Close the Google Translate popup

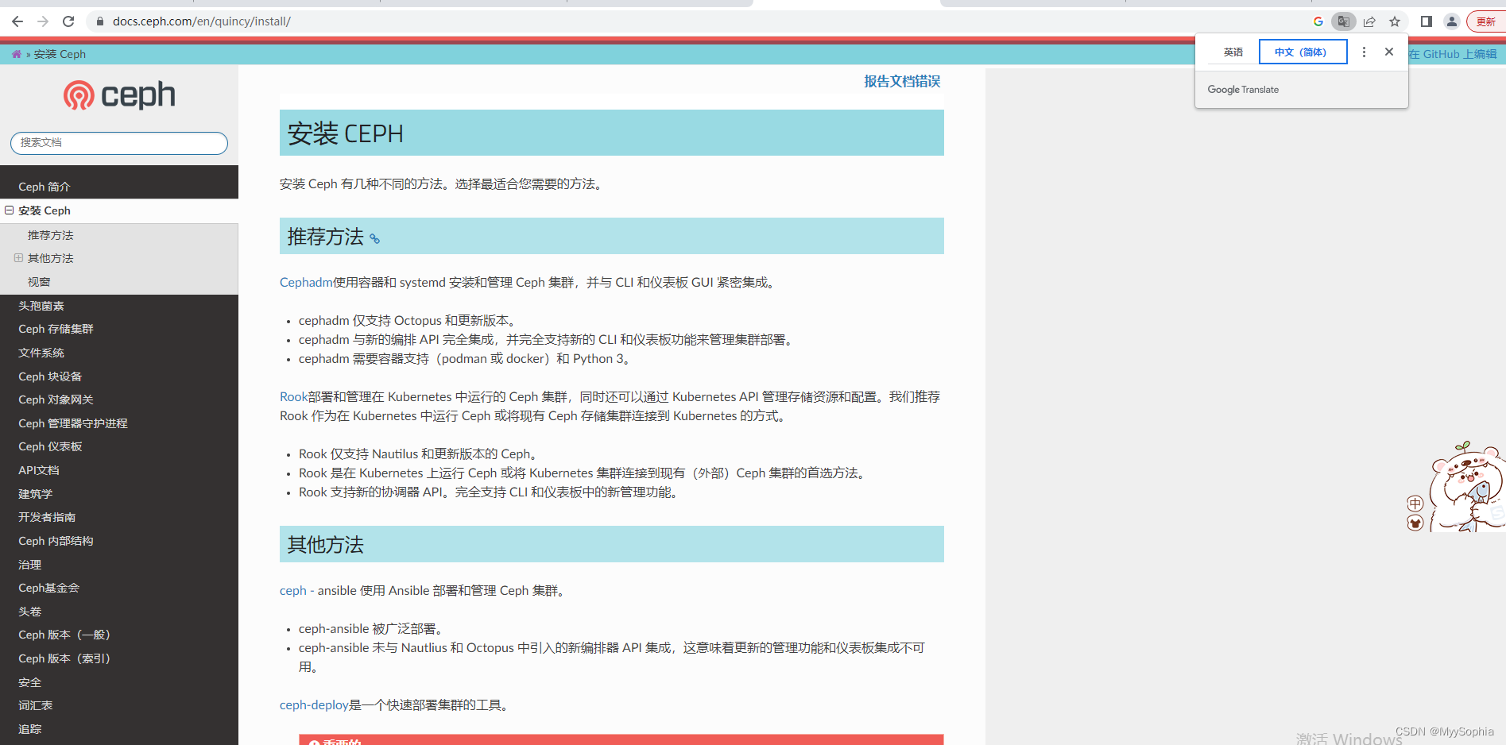[x=1389, y=52]
